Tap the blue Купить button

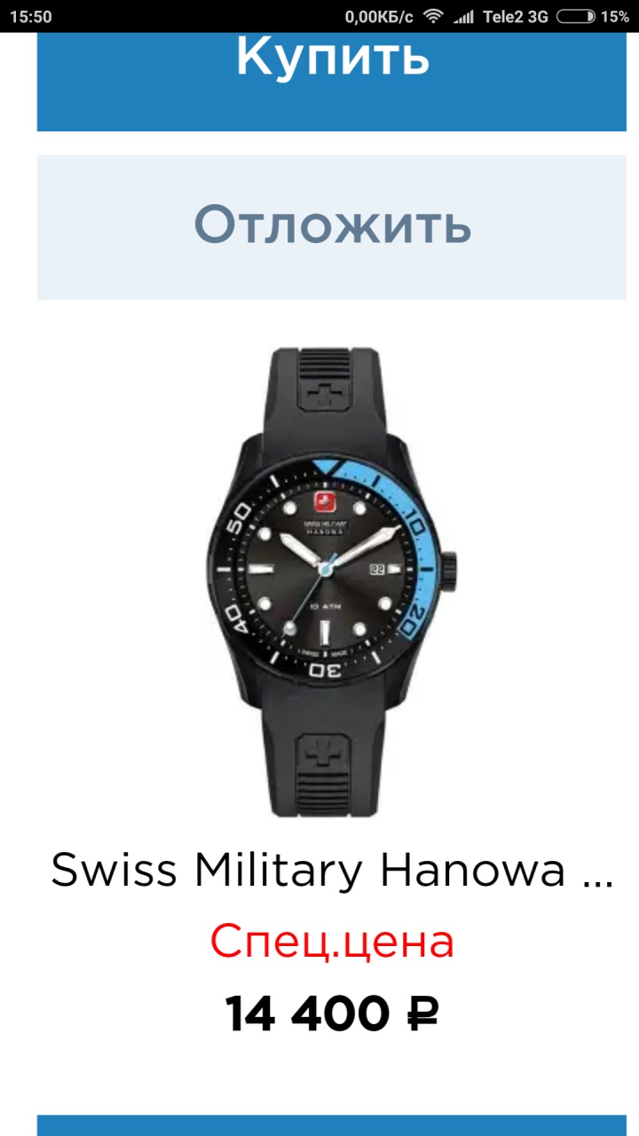[x=332, y=82]
